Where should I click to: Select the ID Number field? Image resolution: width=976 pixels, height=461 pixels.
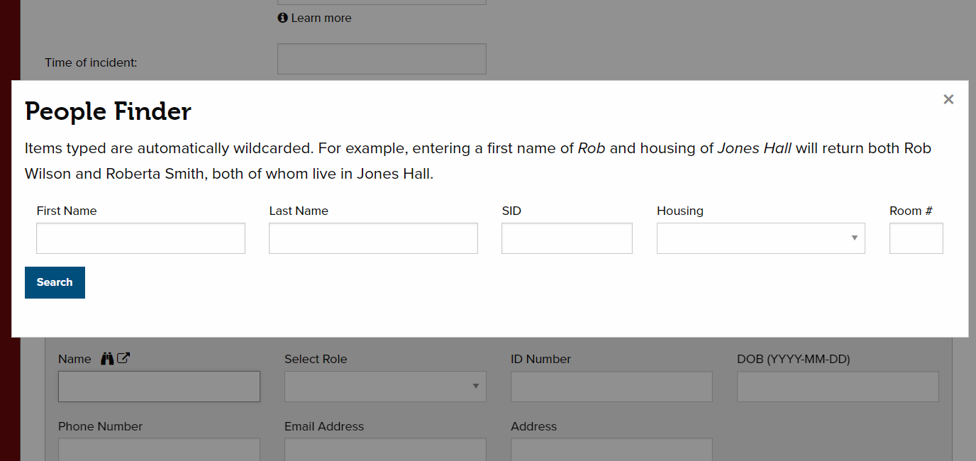coord(611,387)
